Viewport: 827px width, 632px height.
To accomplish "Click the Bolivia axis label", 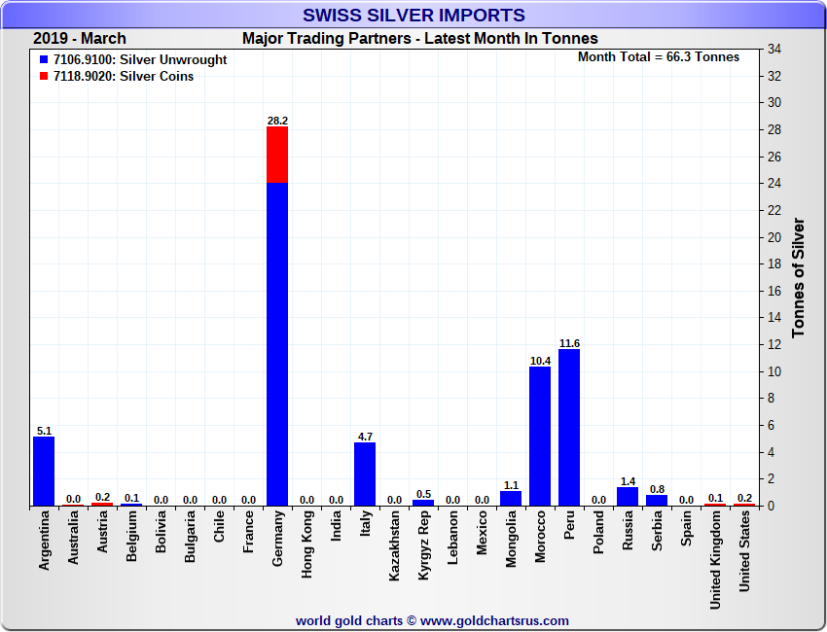I will click(x=161, y=532).
